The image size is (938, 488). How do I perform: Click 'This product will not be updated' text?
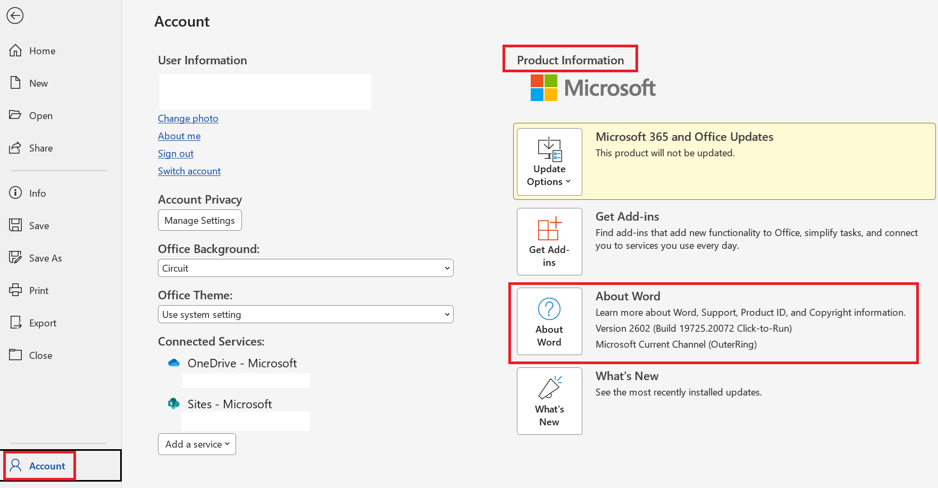pyautogui.click(x=665, y=153)
